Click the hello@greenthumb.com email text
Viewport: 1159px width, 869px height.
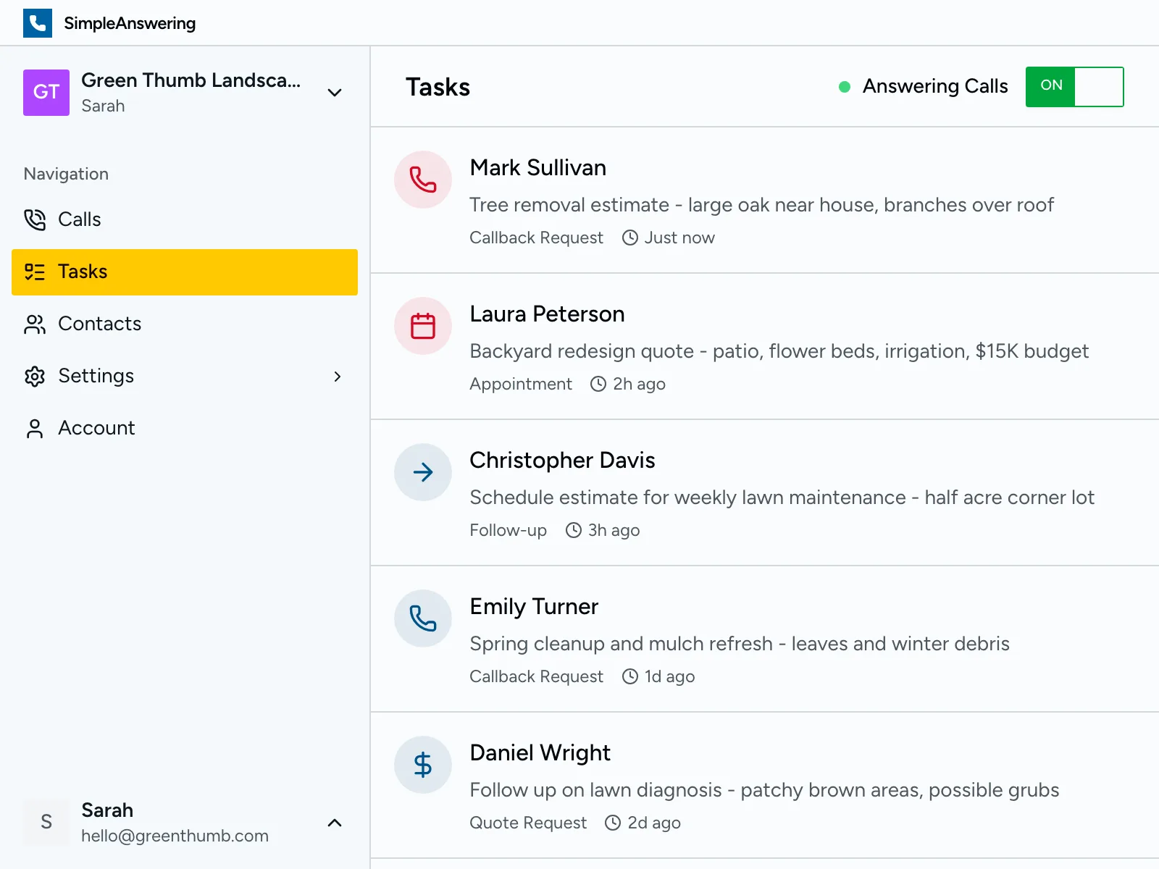coord(175,836)
